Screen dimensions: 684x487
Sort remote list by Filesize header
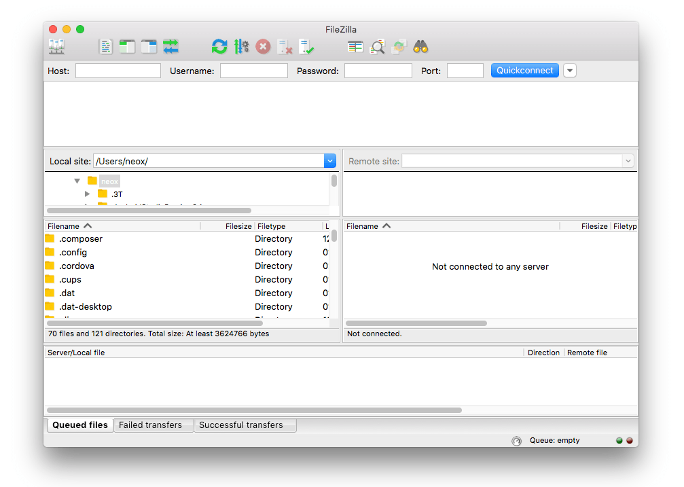click(x=586, y=226)
